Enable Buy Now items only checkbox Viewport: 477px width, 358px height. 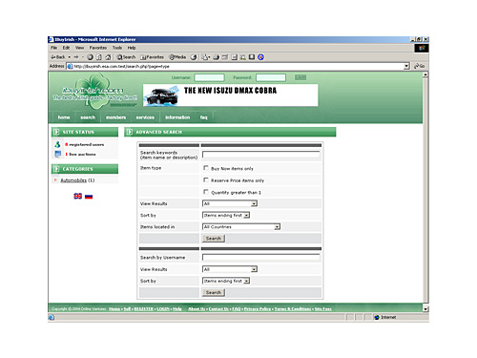coord(206,168)
